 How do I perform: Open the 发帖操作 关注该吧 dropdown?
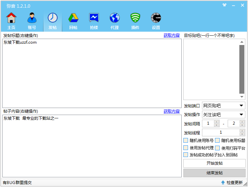[223, 115]
